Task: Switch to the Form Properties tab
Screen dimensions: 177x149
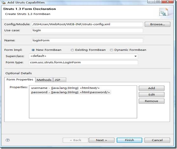Action: pyautogui.click(x=20, y=79)
